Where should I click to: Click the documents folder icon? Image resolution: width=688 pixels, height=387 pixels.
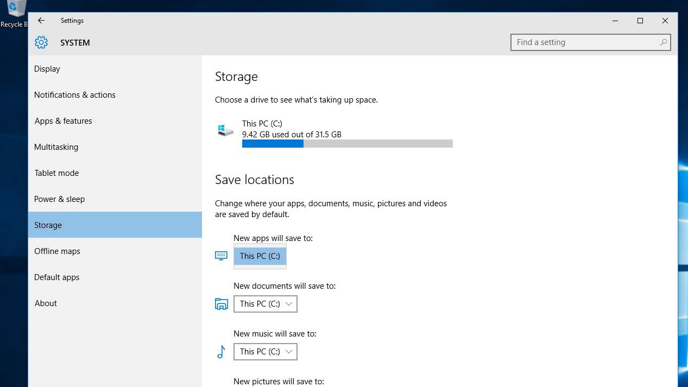tap(221, 304)
